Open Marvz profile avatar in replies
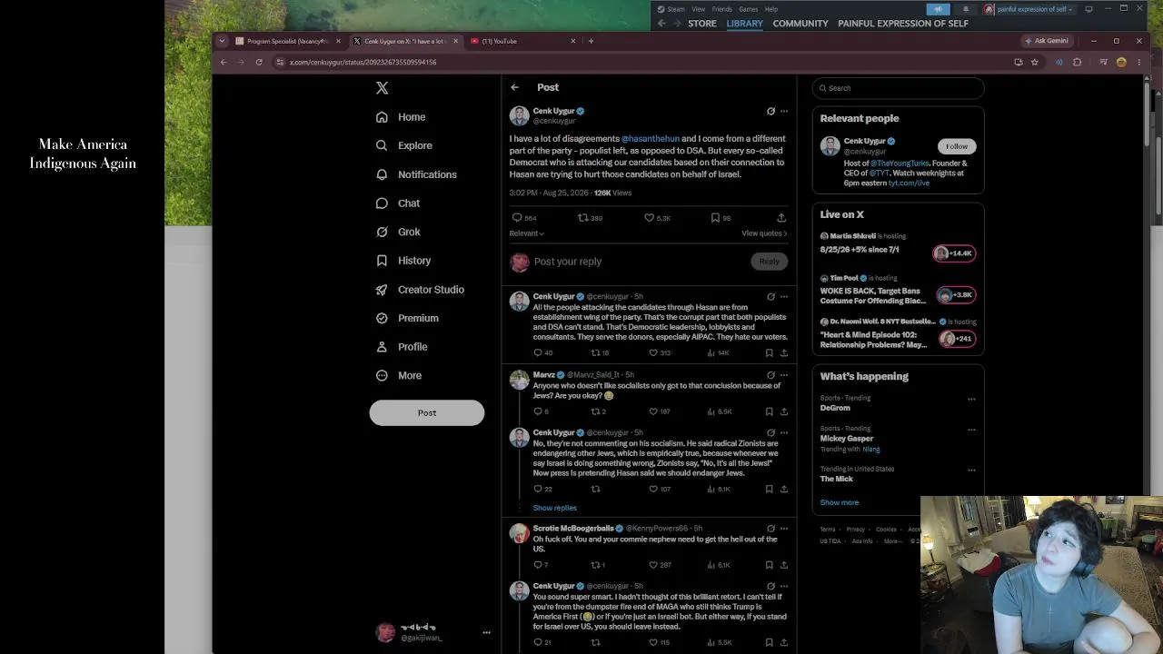The height and width of the screenshot is (654, 1163). click(519, 381)
